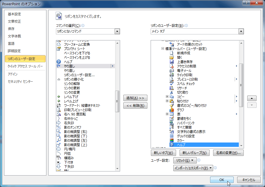Click the 名前の変更 button

(228, 153)
